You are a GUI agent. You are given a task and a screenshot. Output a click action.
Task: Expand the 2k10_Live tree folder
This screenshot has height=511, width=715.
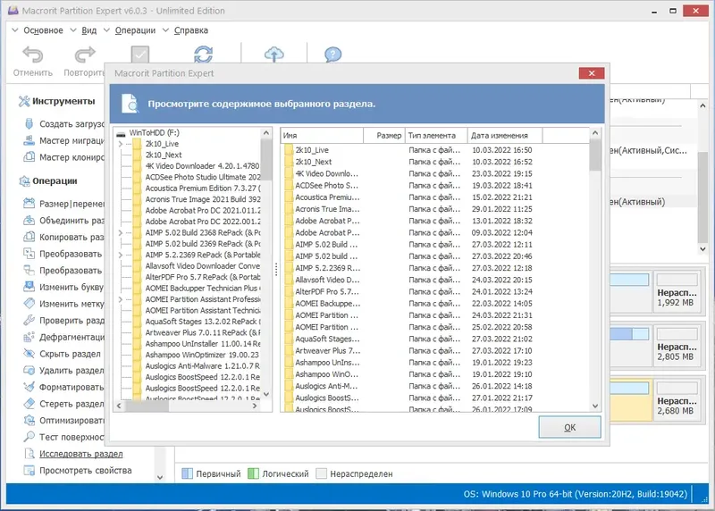coord(121,144)
